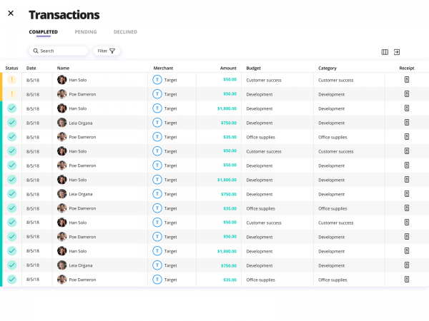Image resolution: width=429 pixels, height=321 pixels.
Task: Open the Filter dropdown
Action: 107,51
